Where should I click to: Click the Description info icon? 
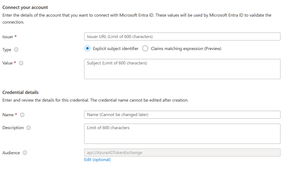point(29,128)
